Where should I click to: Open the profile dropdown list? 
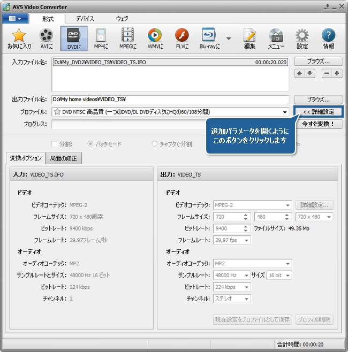click(x=285, y=112)
